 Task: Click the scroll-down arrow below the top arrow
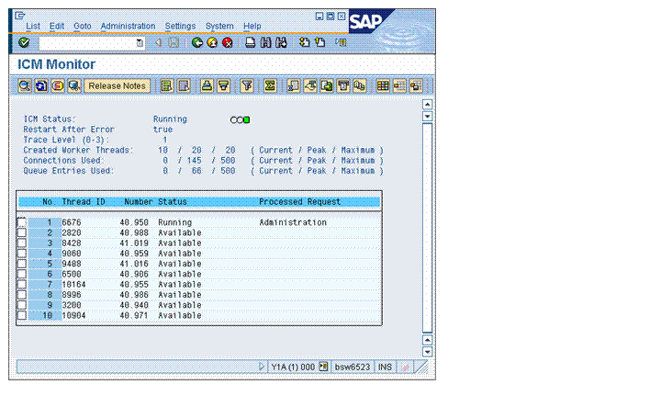point(427,116)
